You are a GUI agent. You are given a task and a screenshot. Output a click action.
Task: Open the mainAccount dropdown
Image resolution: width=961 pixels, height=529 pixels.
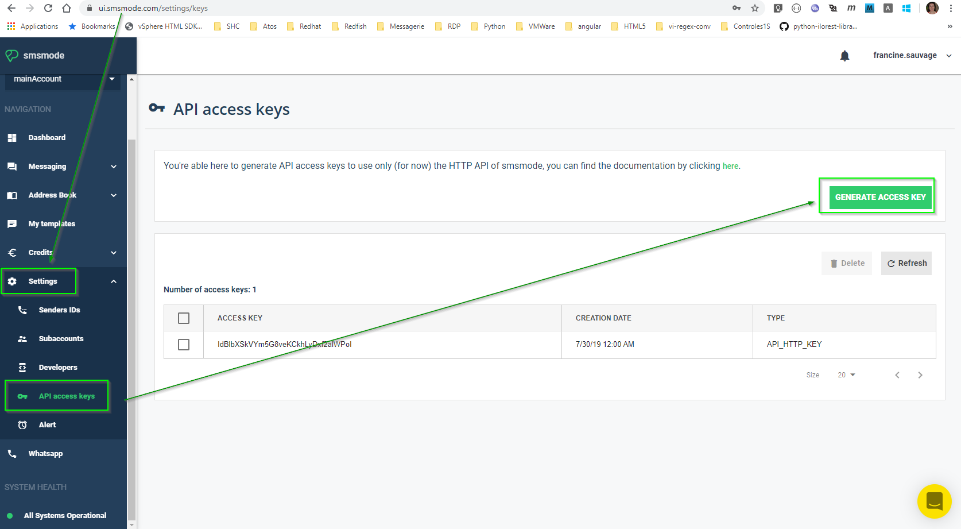pos(63,79)
